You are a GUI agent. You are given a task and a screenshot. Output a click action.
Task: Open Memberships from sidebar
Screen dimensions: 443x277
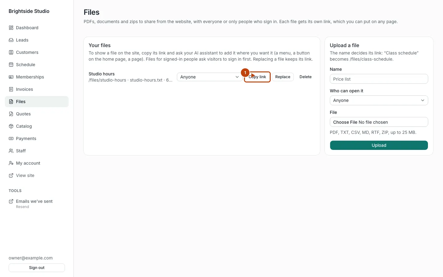coord(37,77)
